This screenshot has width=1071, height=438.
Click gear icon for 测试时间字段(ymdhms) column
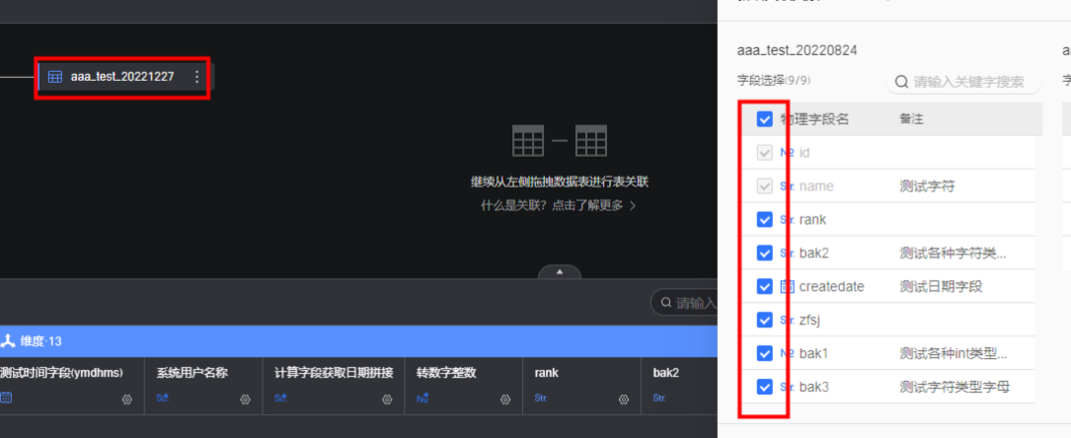126,400
